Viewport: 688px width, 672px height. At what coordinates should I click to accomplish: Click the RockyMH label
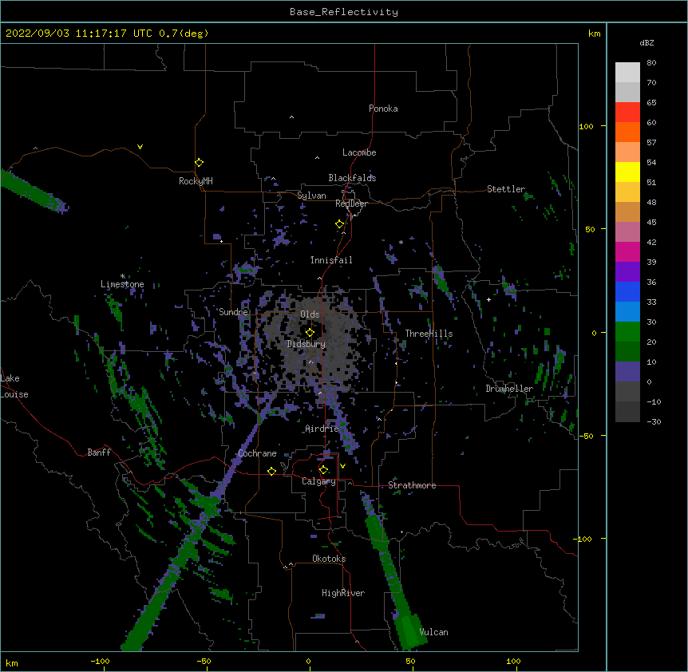[x=196, y=181]
